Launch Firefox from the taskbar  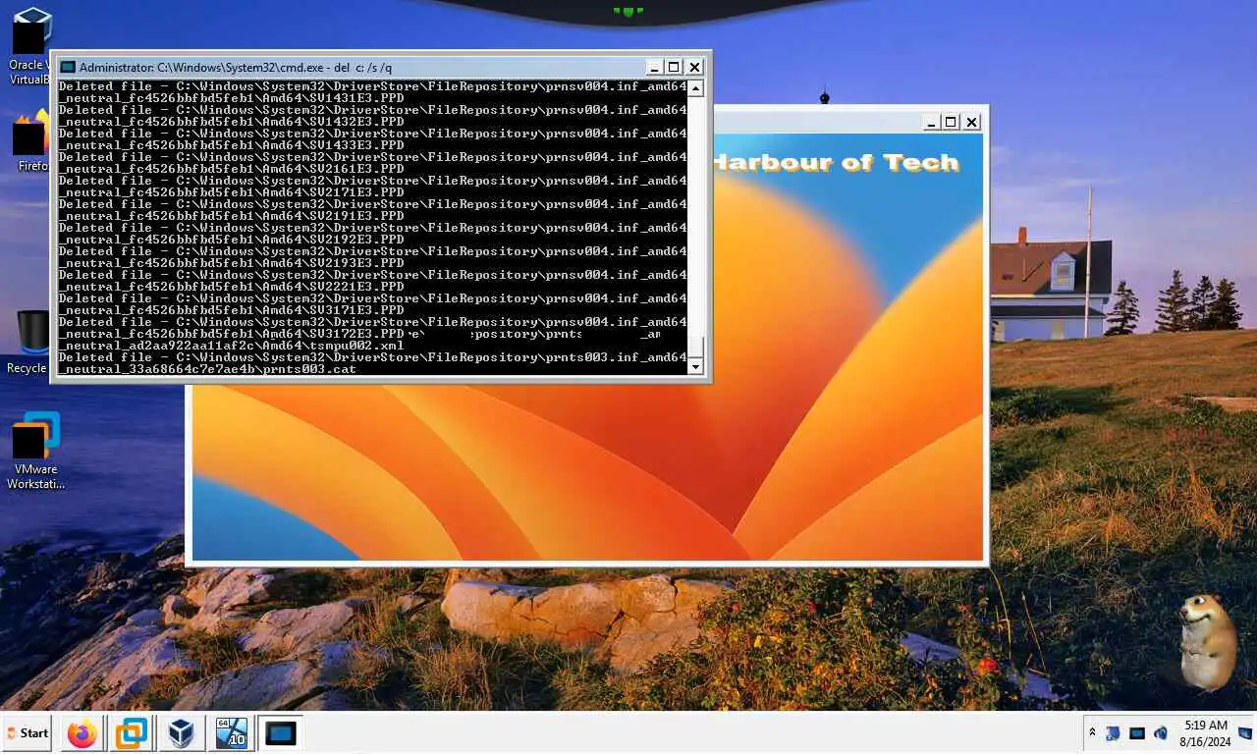[82, 733]
